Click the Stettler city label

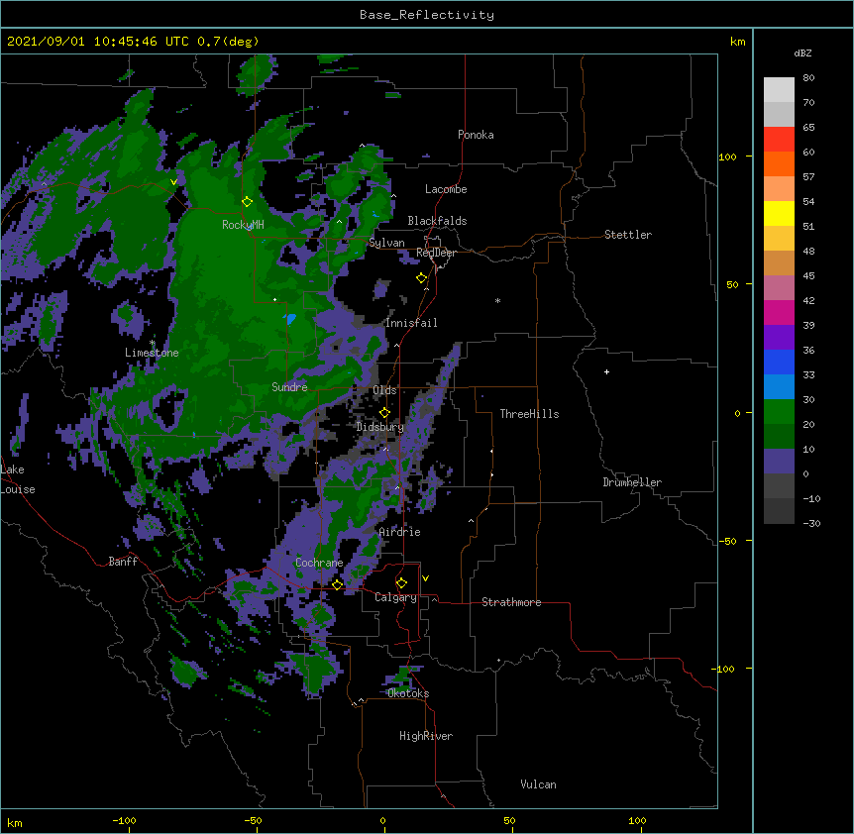coord(628,235)
